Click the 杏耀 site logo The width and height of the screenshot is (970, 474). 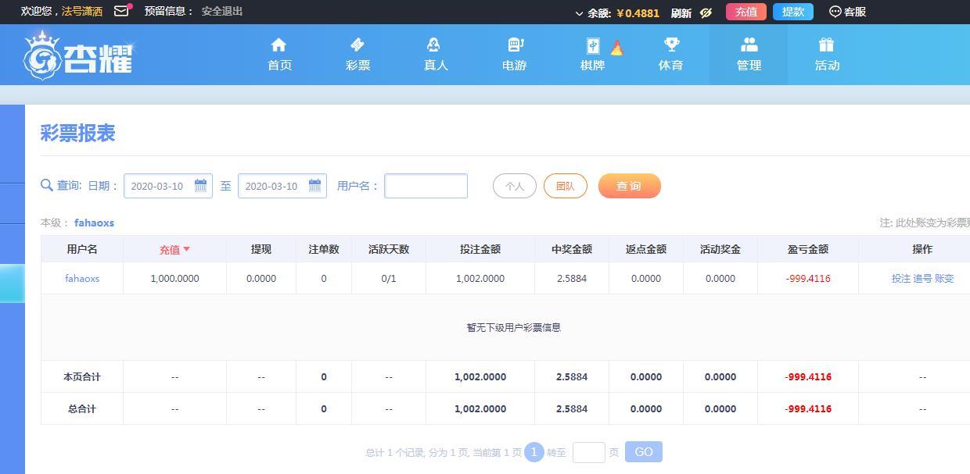[78, 55]
